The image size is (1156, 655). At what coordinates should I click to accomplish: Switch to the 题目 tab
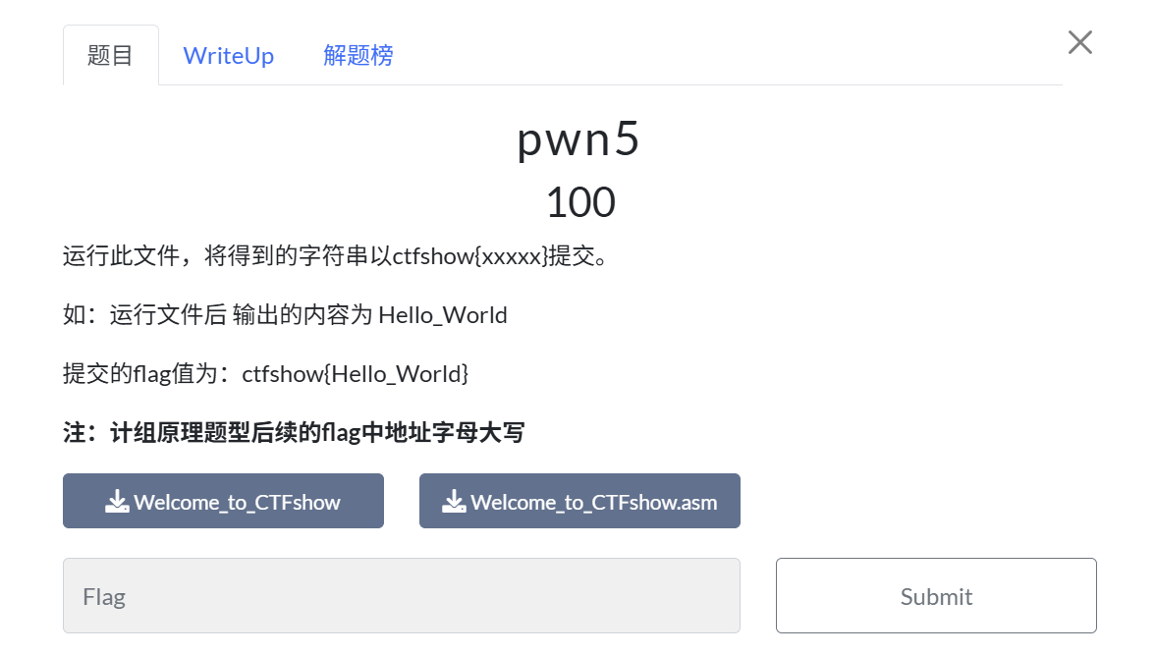tap(110, 56)
